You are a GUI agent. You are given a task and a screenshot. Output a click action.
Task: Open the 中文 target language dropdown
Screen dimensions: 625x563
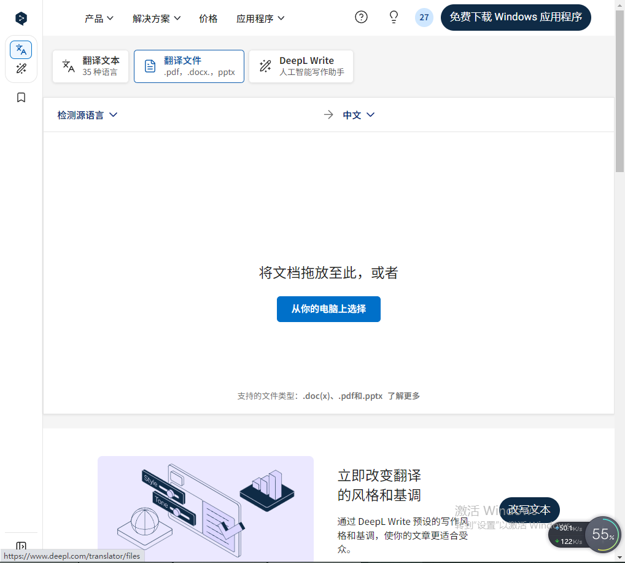[359, 115]
